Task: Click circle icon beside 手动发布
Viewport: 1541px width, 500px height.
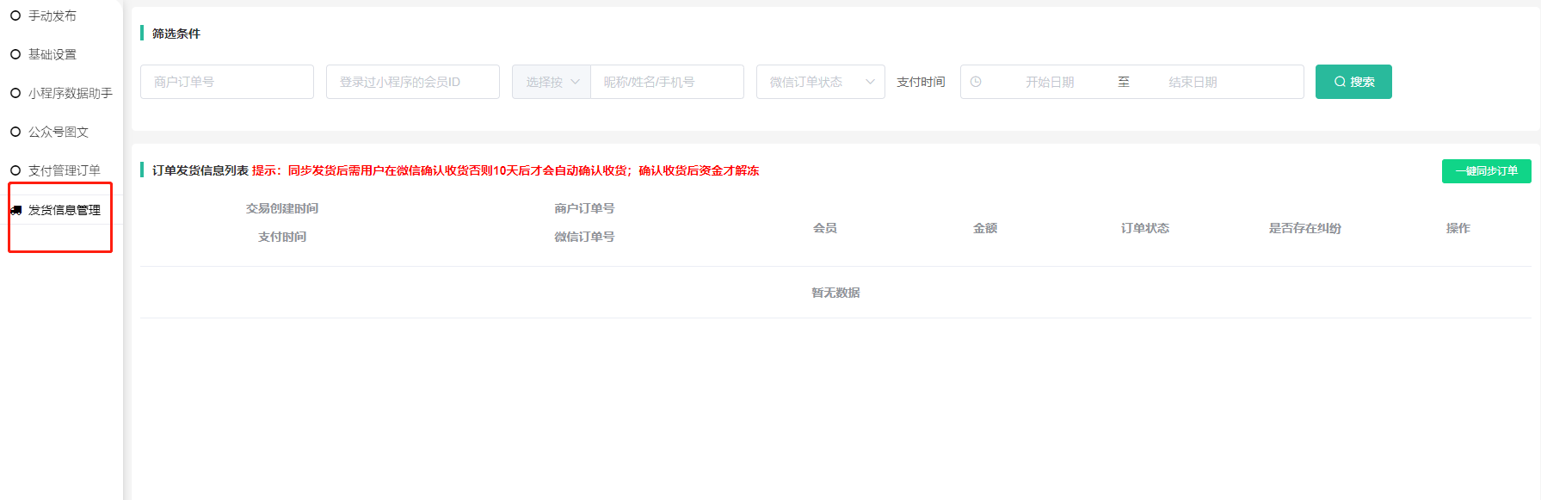Action: click(15, 15)
